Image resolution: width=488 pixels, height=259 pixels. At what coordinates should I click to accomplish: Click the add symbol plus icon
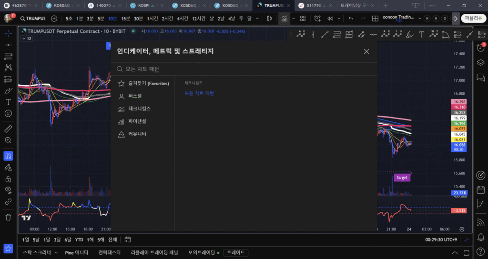coord(54,19)
